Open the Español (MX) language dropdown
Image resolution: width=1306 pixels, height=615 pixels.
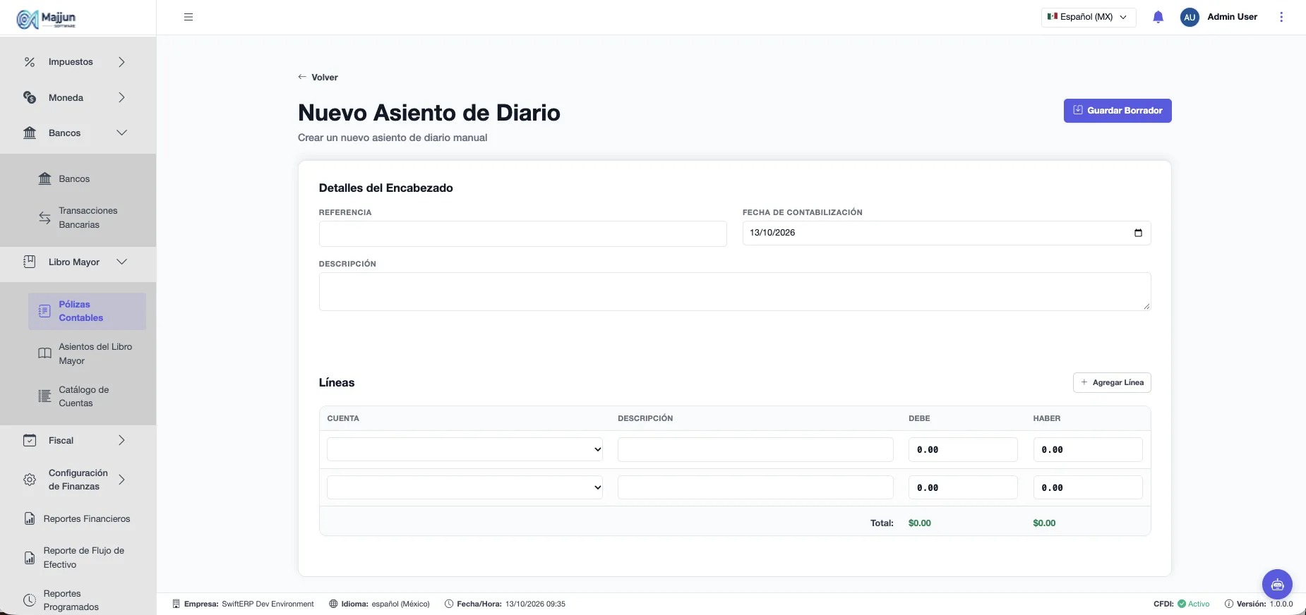(x=1088, y=17)
